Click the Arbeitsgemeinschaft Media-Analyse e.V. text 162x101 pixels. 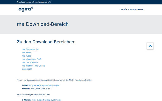tap(34, 2)
